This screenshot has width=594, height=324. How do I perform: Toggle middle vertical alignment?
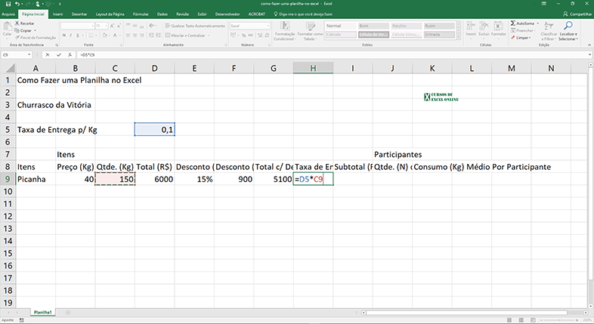pos(135,26)
